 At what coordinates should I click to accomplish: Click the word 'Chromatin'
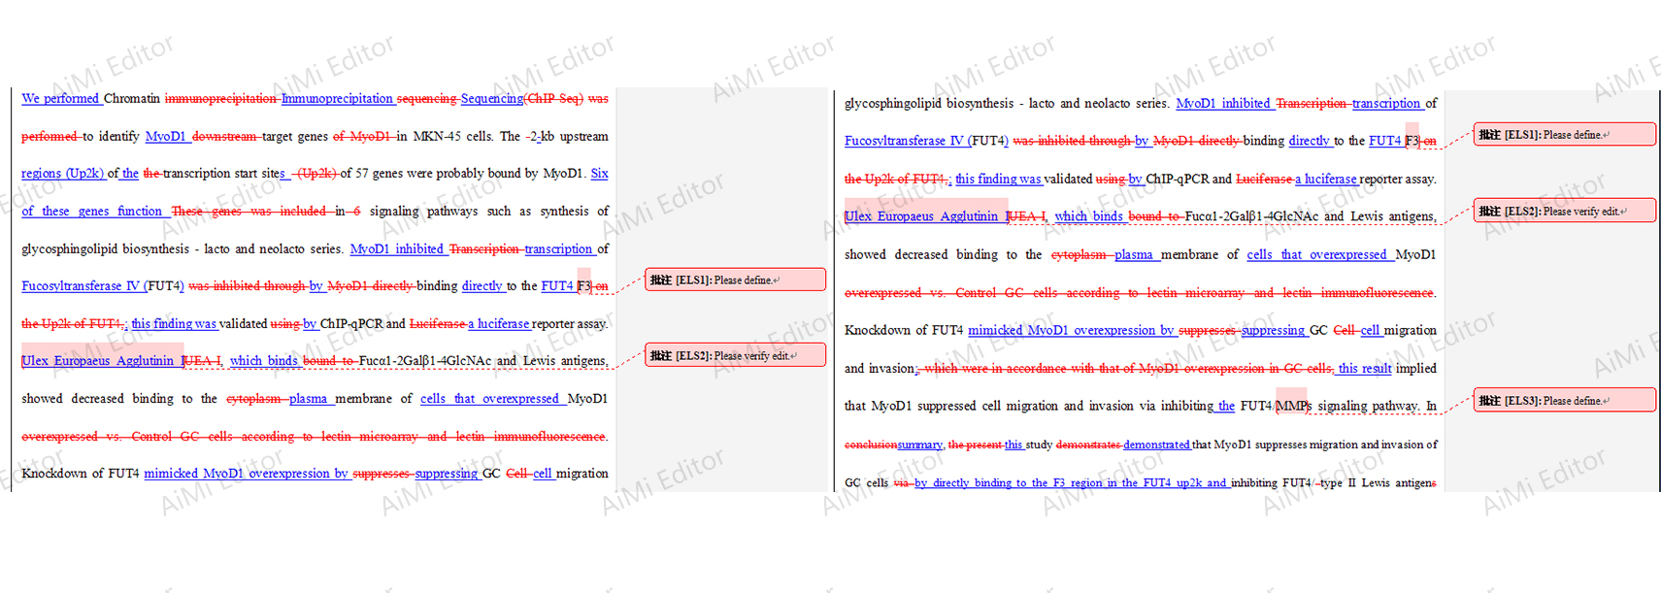pyautogui.click(x=132, y=98)
